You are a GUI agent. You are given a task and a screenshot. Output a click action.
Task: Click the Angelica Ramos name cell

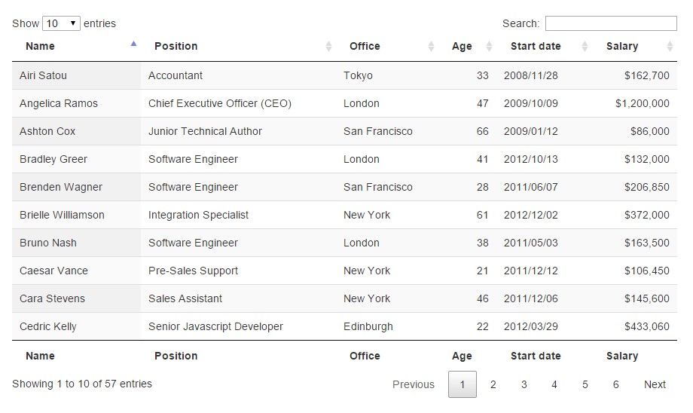[x=59, y=103]
